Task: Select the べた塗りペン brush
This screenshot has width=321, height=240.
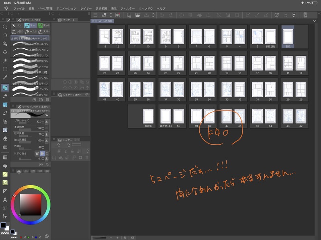Action: (x=30, y=95)
